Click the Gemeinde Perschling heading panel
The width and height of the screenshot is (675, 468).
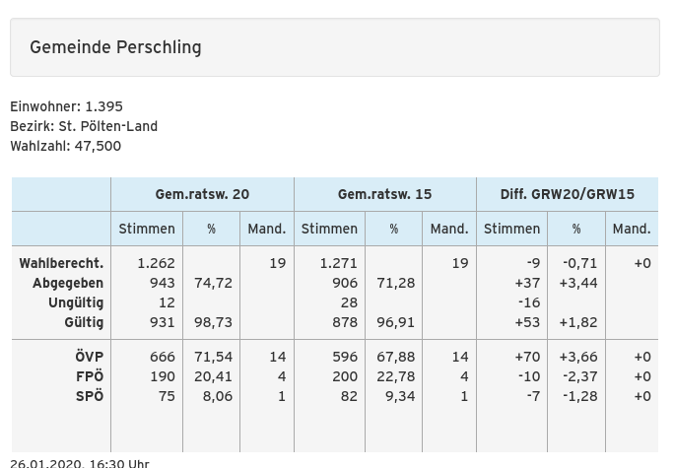coord(334,47)
